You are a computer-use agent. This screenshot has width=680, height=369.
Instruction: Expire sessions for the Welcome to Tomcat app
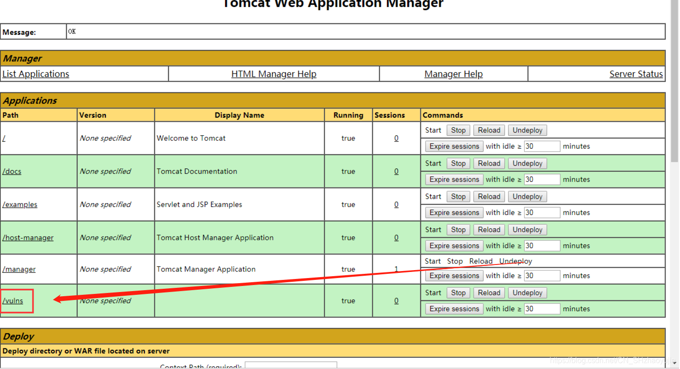pos(454,146)
